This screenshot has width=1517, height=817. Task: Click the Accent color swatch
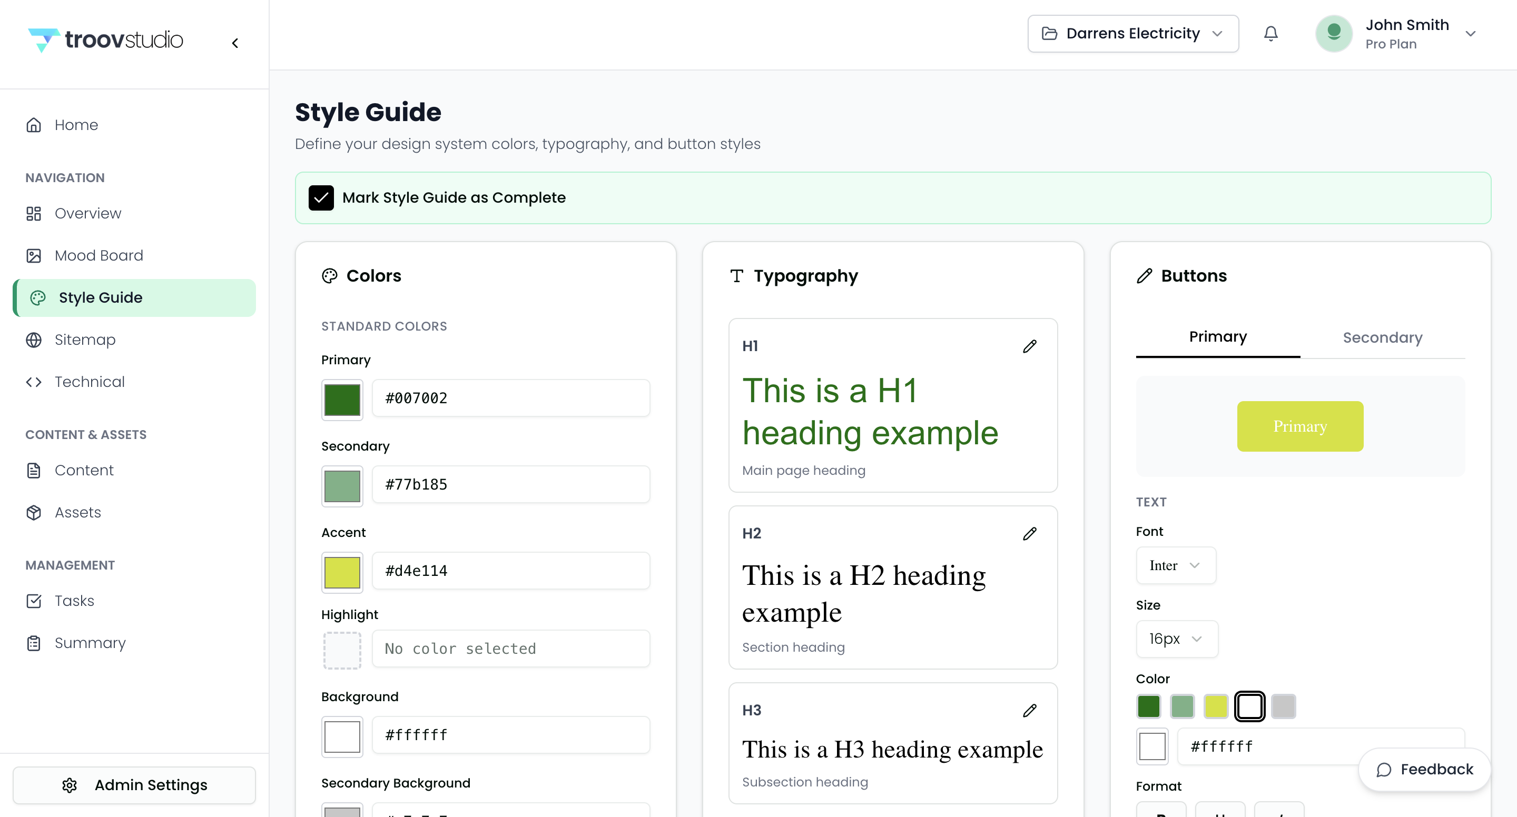[341, 572]
